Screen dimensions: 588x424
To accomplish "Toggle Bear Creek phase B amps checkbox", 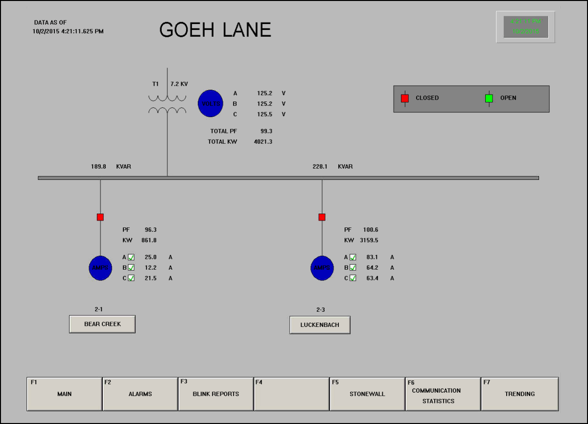I will (x=131, y=268).
